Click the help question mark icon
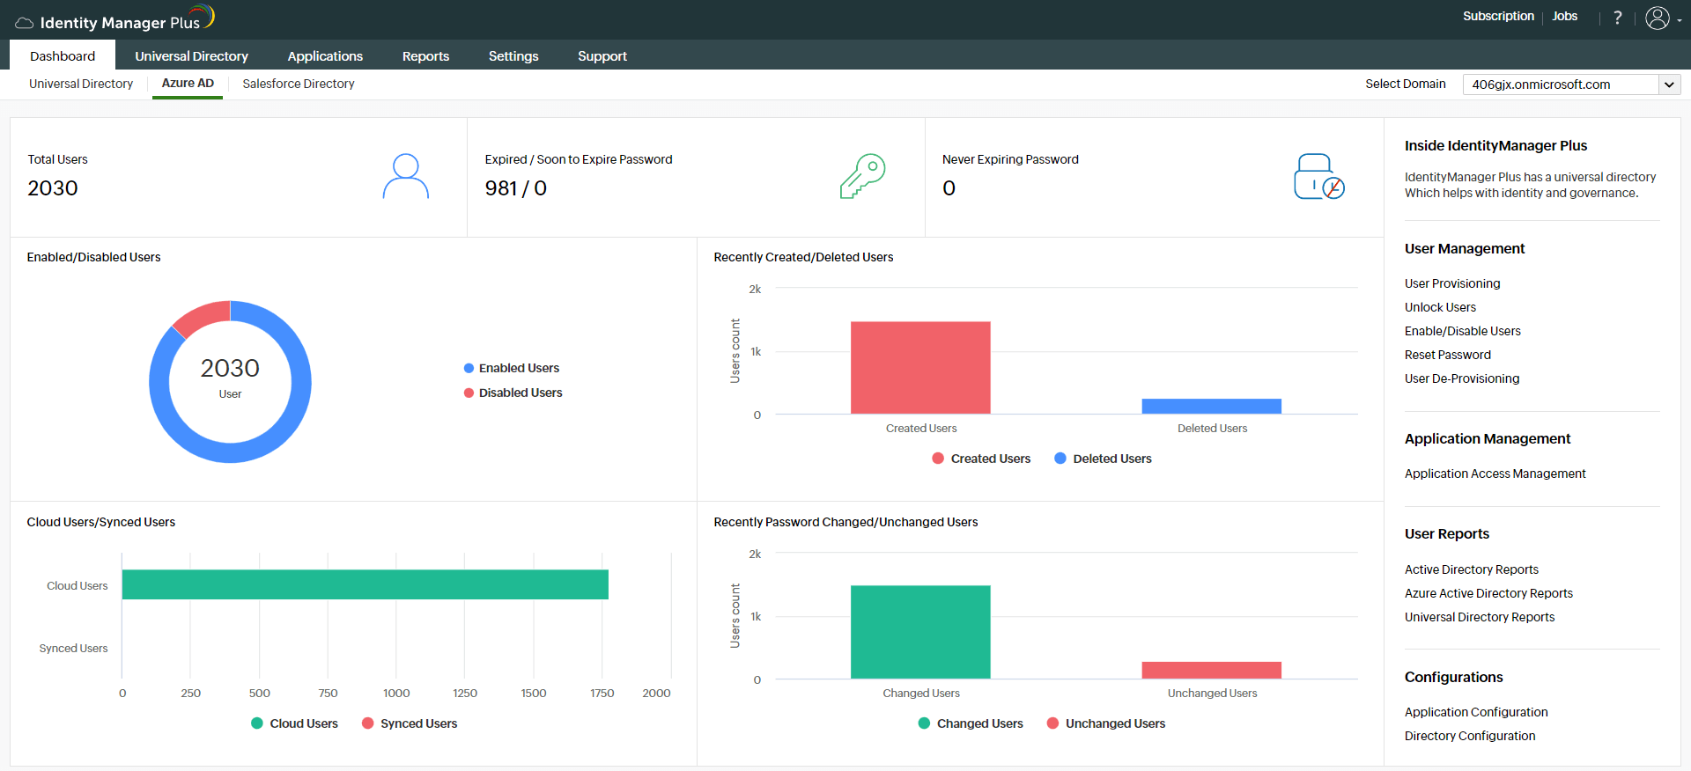Viewport: 1691px width, 771px height. [1617, 18]
